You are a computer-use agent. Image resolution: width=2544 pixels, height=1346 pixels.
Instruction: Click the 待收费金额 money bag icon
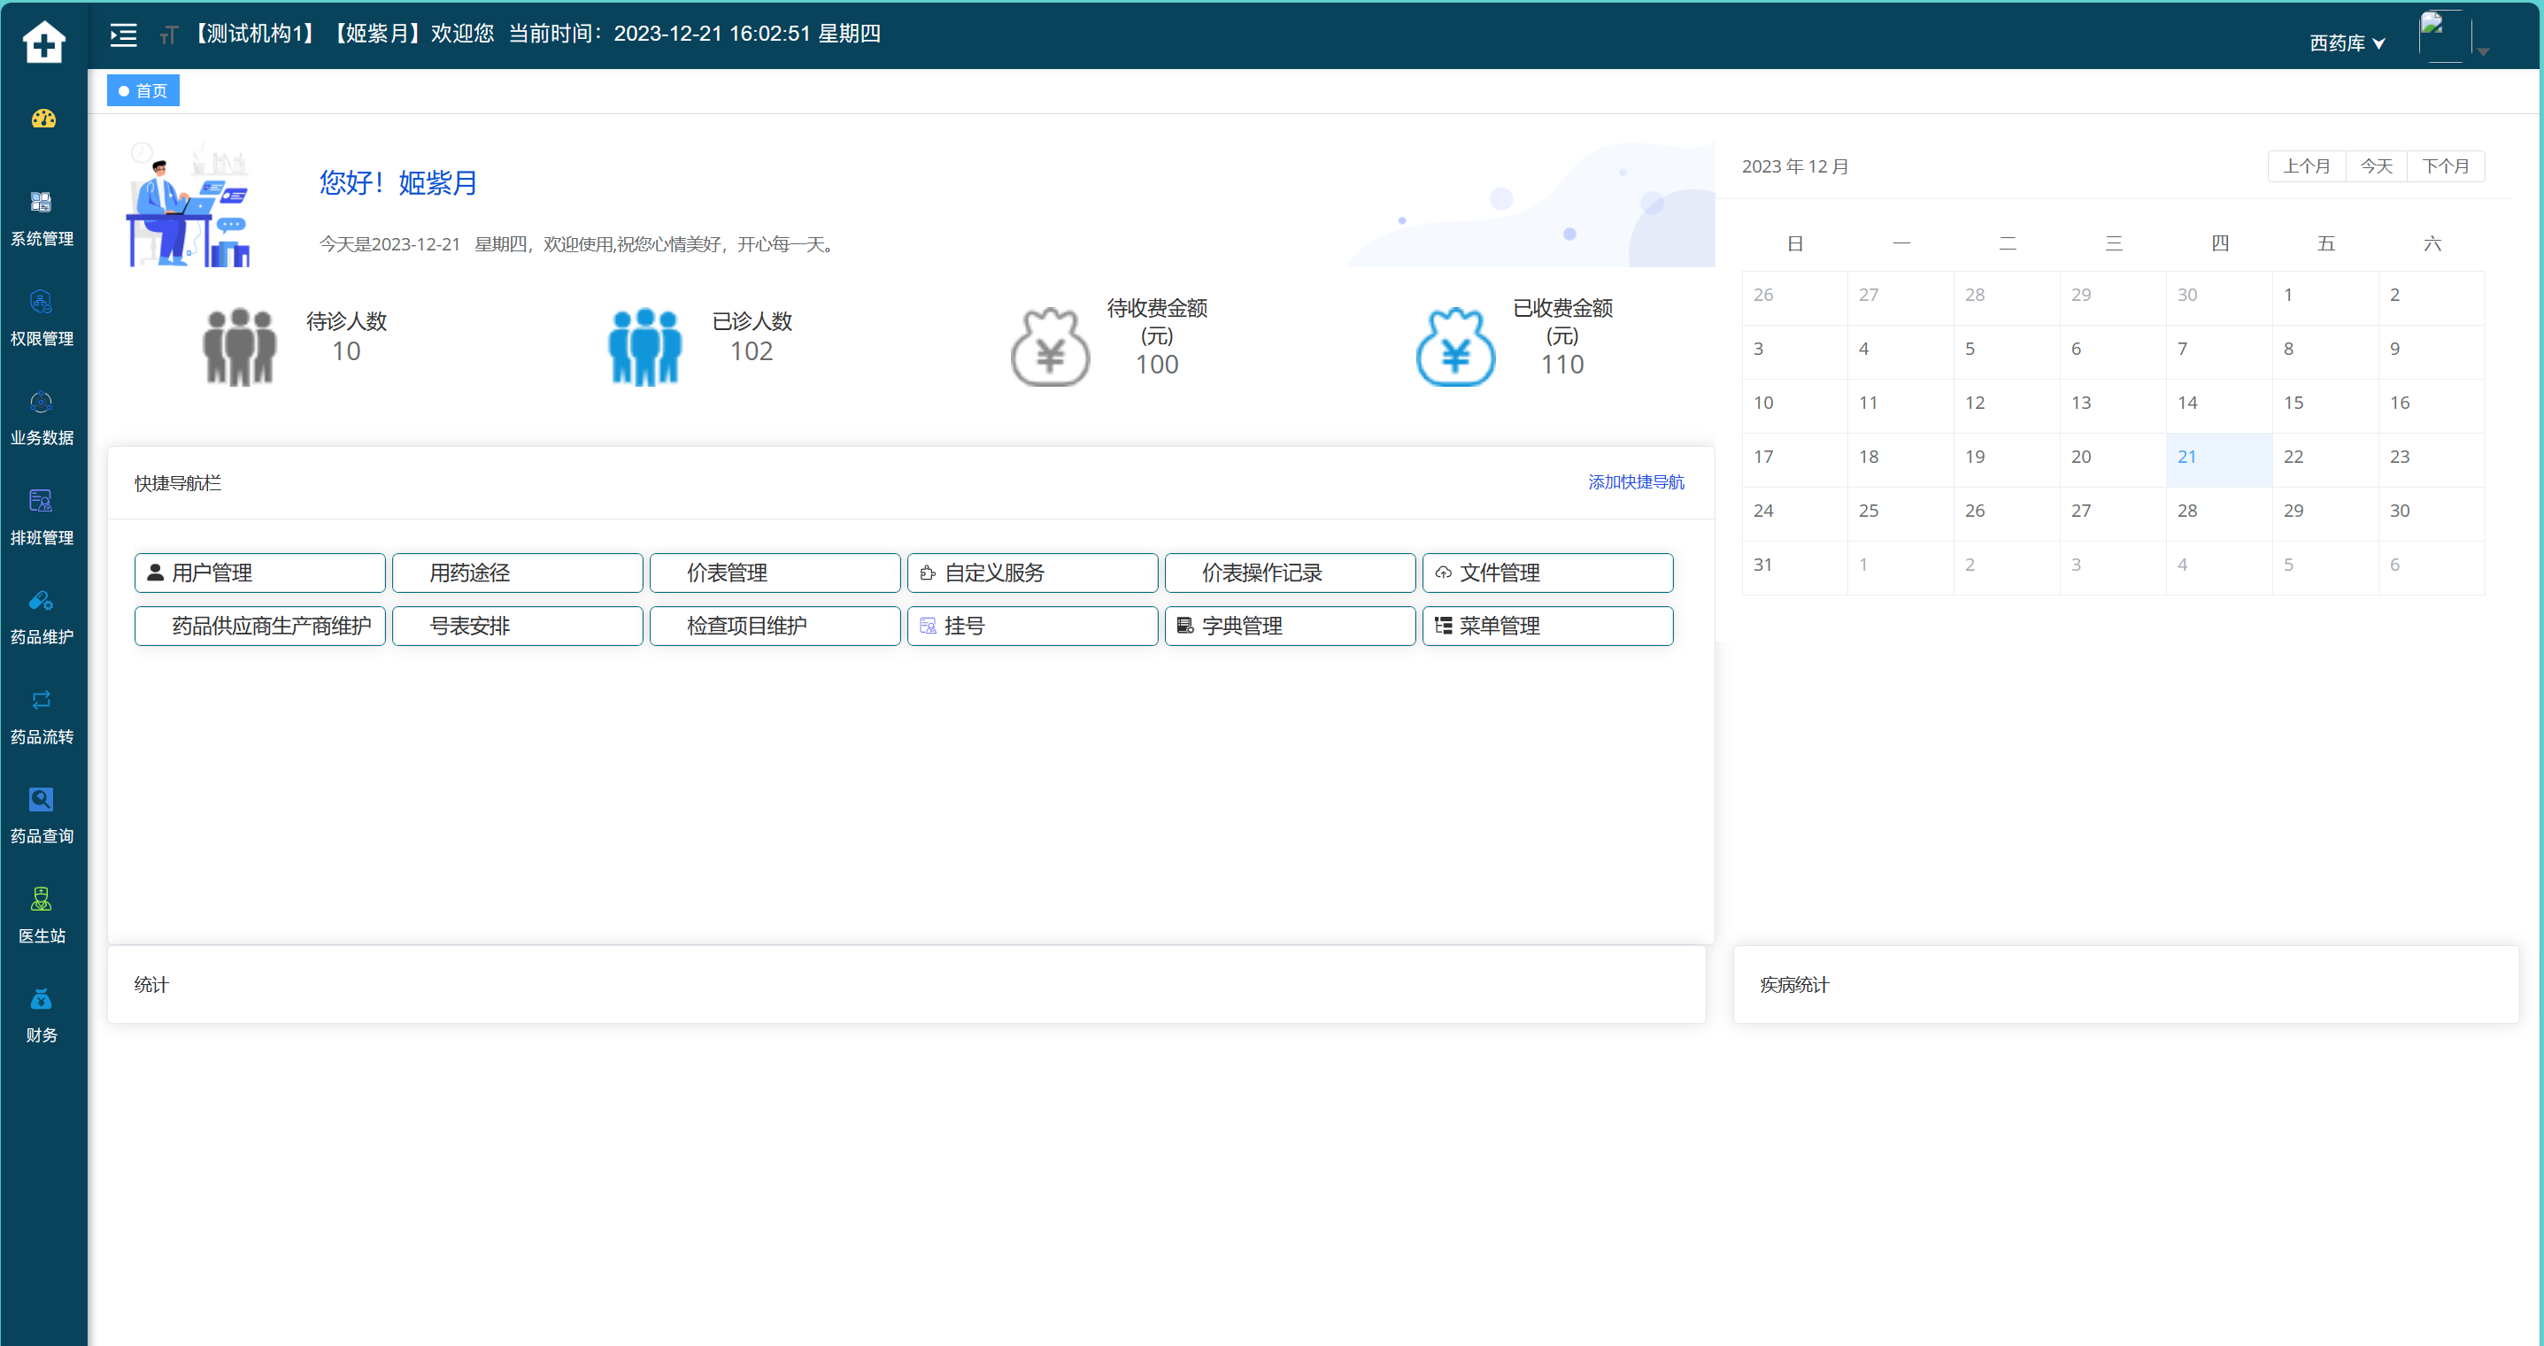(1050, 347)
